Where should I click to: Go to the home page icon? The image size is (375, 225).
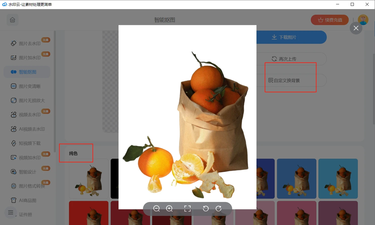pos(13,20)
